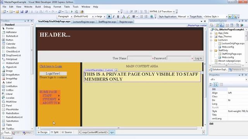248x139 pixels.
Task: Select the TextBox control in Toolbox
Action: (10, 129)
